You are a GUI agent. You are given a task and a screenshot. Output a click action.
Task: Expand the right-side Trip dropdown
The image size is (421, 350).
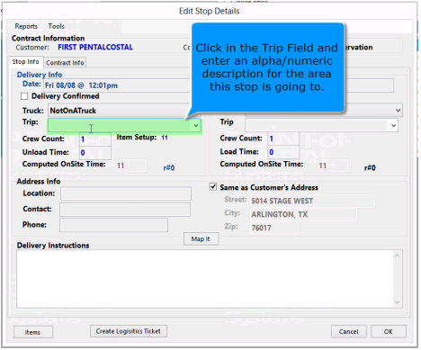(x=393, y=126)
